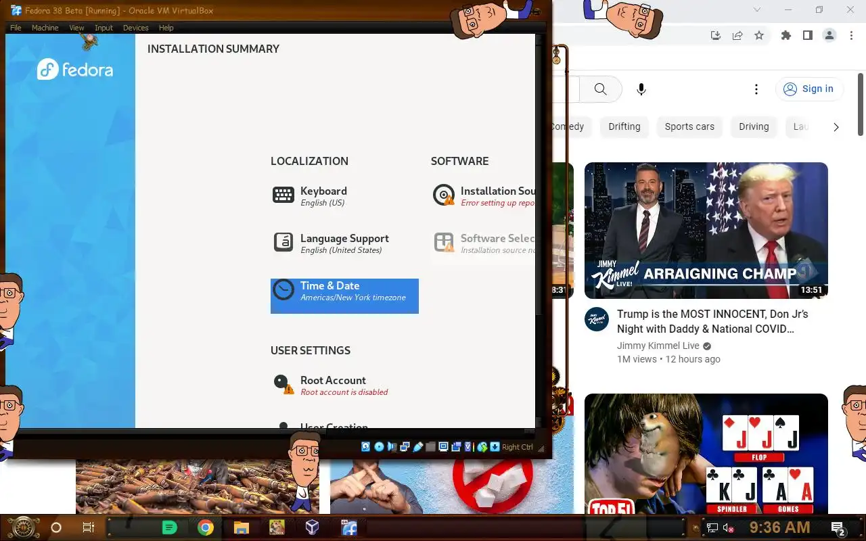
Task: Click VirtualBox recording indicator
Action: point(456,446)
